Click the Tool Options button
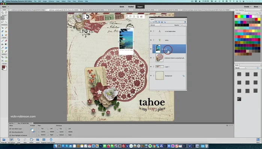The height and width of the screenshot is (149, 262). pyautogui.click(x=11, y=140)
